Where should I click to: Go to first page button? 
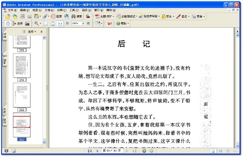tap(90, 151)
